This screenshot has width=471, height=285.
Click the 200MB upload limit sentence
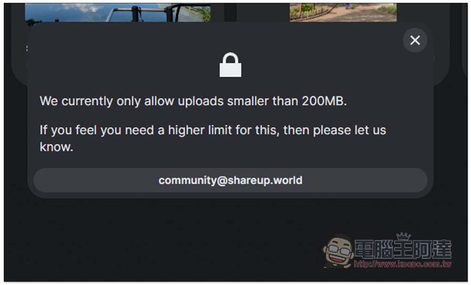coord(193,101)
